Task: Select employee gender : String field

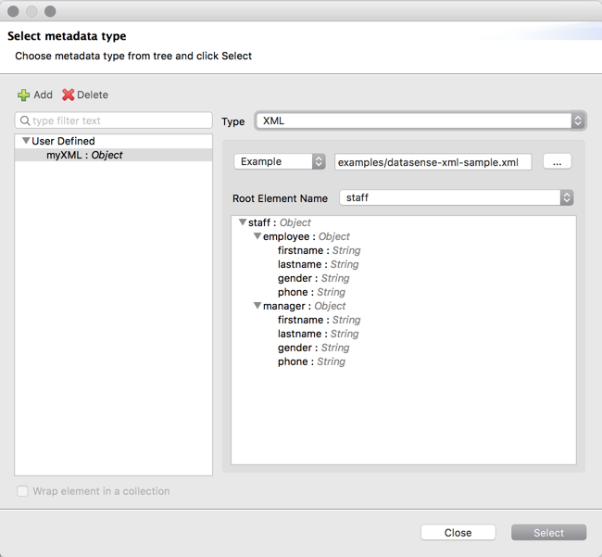Action: point(313,279)
